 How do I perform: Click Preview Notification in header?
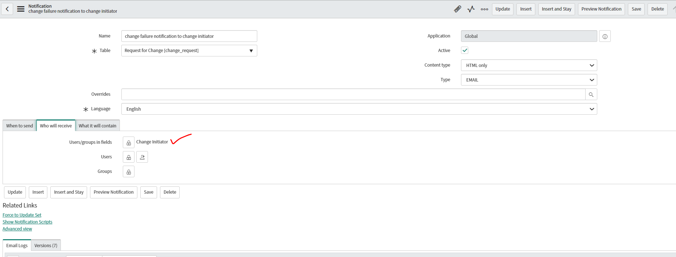601,9
